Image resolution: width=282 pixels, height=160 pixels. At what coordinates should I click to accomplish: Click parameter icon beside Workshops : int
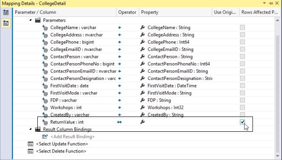(x=45, y=107)
